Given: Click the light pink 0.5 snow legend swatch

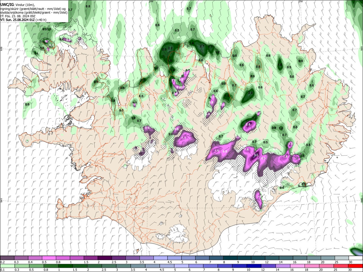Looking at the screenshot, I should pos(49,258).
